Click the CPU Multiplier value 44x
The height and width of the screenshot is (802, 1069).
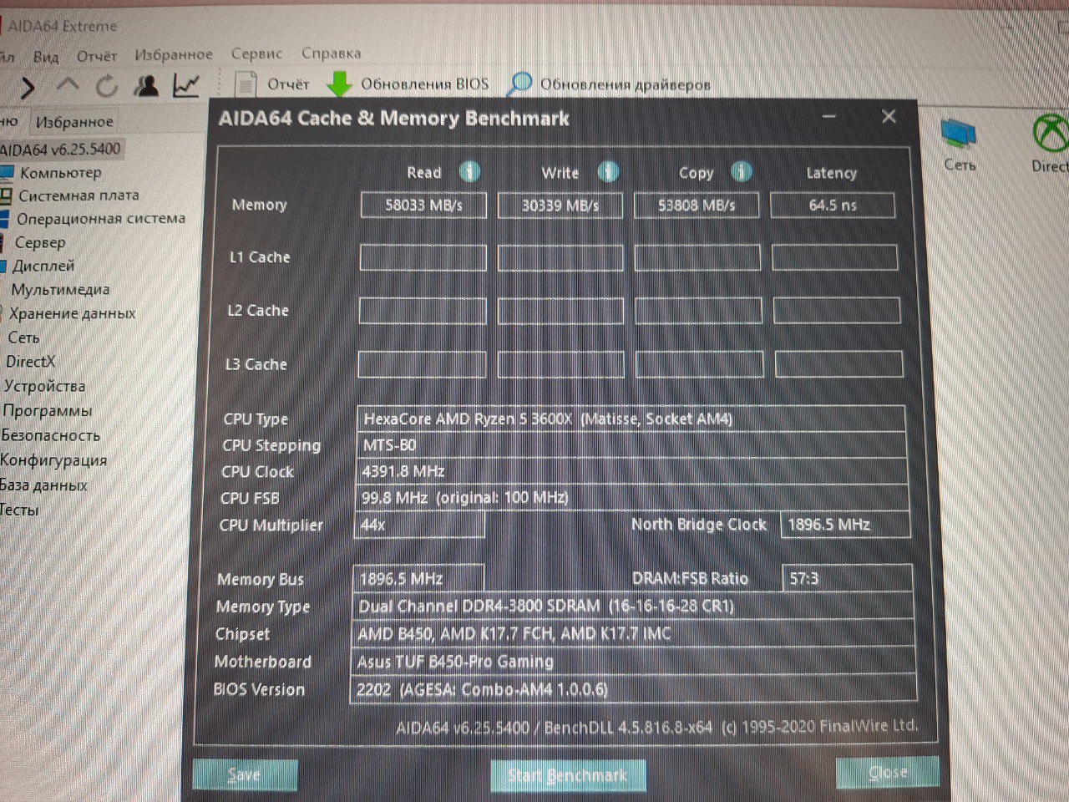(419, 525)
